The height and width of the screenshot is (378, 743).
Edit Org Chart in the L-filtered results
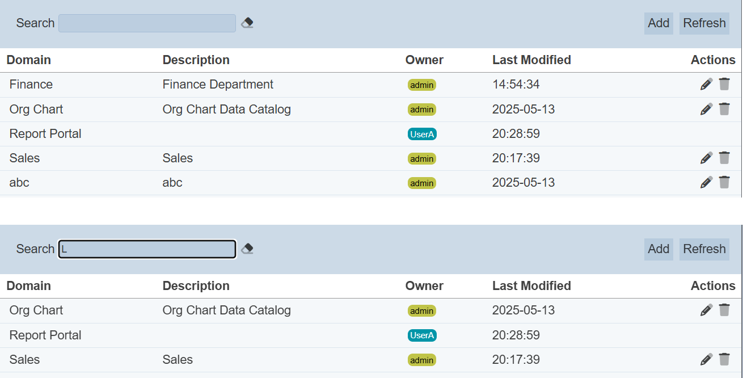706,310
